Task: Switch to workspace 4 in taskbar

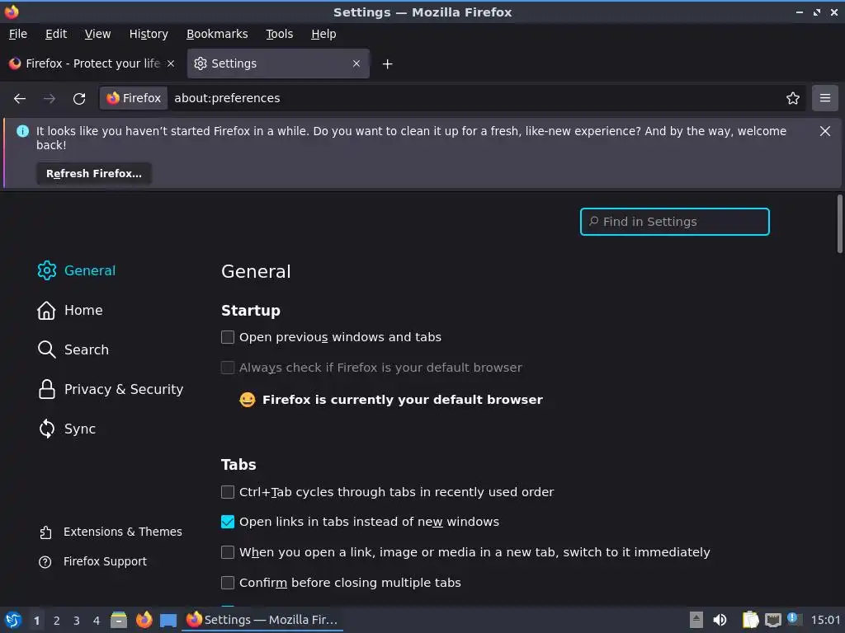Action: click(x=97, y=621)
